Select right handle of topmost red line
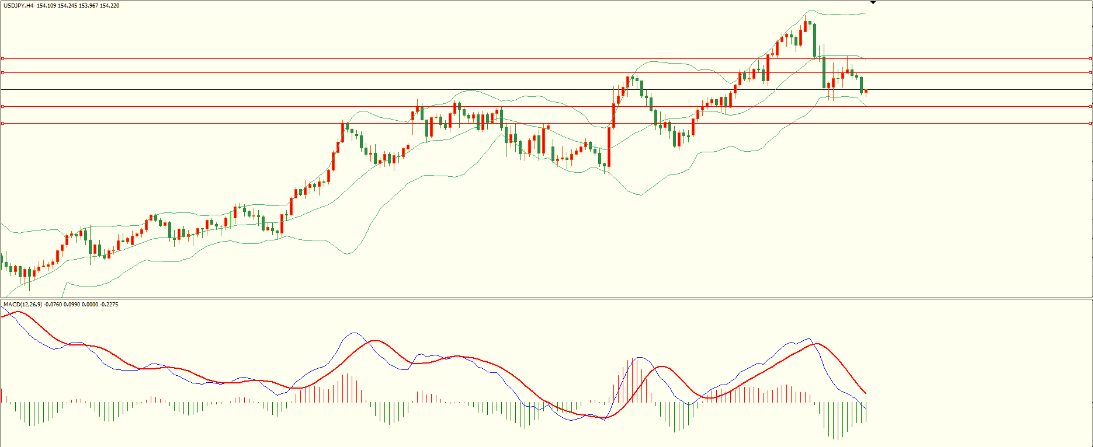The width and height of the screenshot is (1093, 447). [1090, 58]
